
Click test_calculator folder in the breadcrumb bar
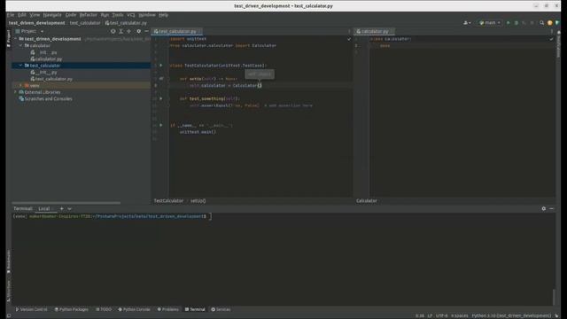click(x=85, y=23)
